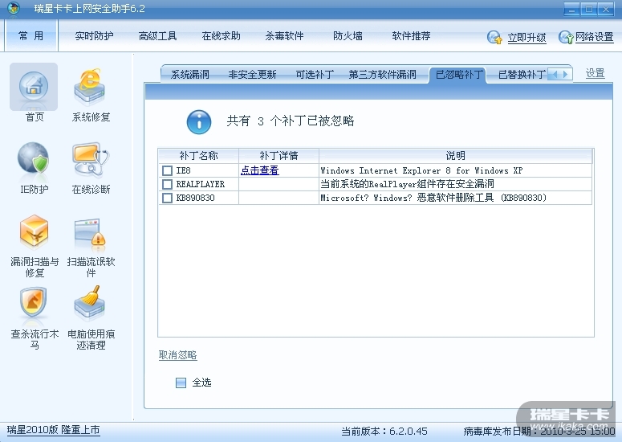Image resolution: width=622 pixels, height=442 pixels.
Task: Open 电脑使用痕迹清理 broom icon
Action: pyautogui.click(x=91, y=305)
